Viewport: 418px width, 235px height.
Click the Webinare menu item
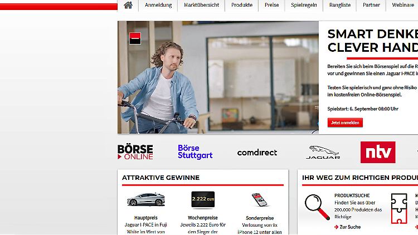(403, 5)
